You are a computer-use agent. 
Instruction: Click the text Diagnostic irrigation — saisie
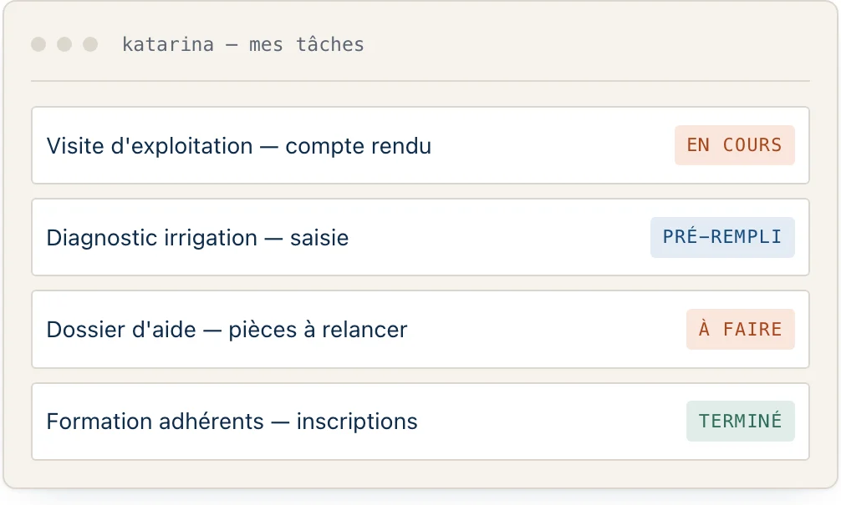[197, 238]
